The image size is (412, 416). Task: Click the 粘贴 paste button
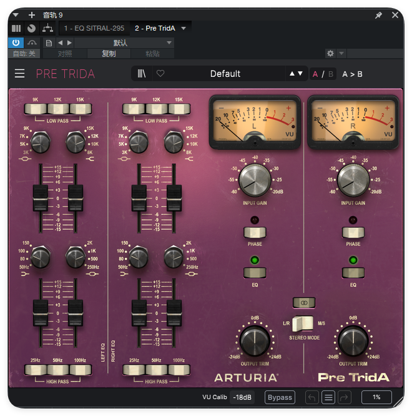pos(152,54)
